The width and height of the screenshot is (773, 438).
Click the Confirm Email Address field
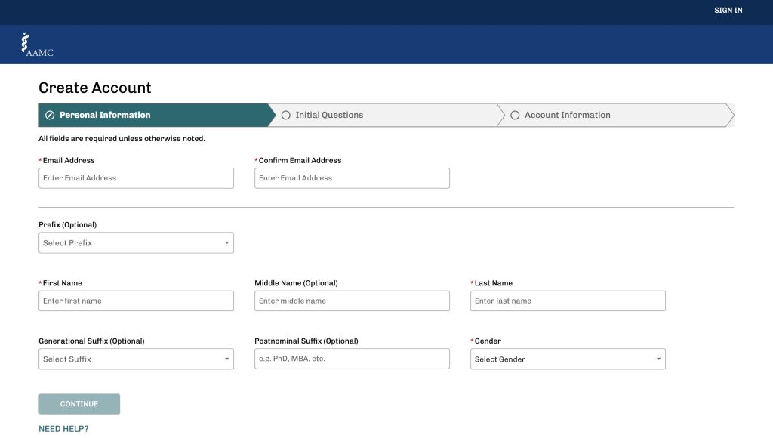[x=352, y=178]
